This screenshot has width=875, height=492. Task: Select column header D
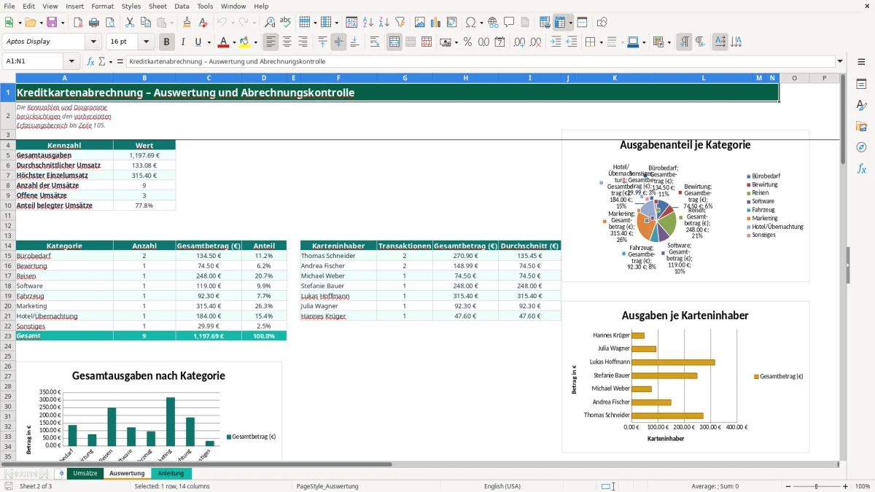[x=264, y=78]
